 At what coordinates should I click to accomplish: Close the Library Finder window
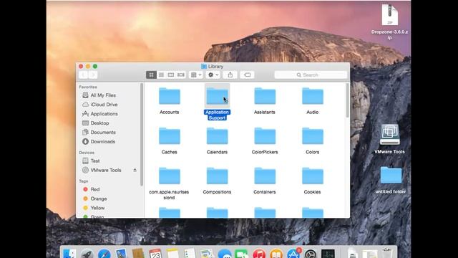81,67
